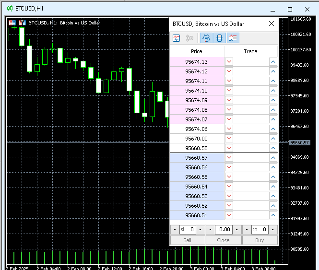
Task: Open Depth of Market icon on chart corner
Action: point(12,23)
